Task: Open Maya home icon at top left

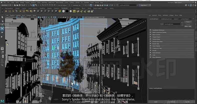Action: click(x=1, y=2)
